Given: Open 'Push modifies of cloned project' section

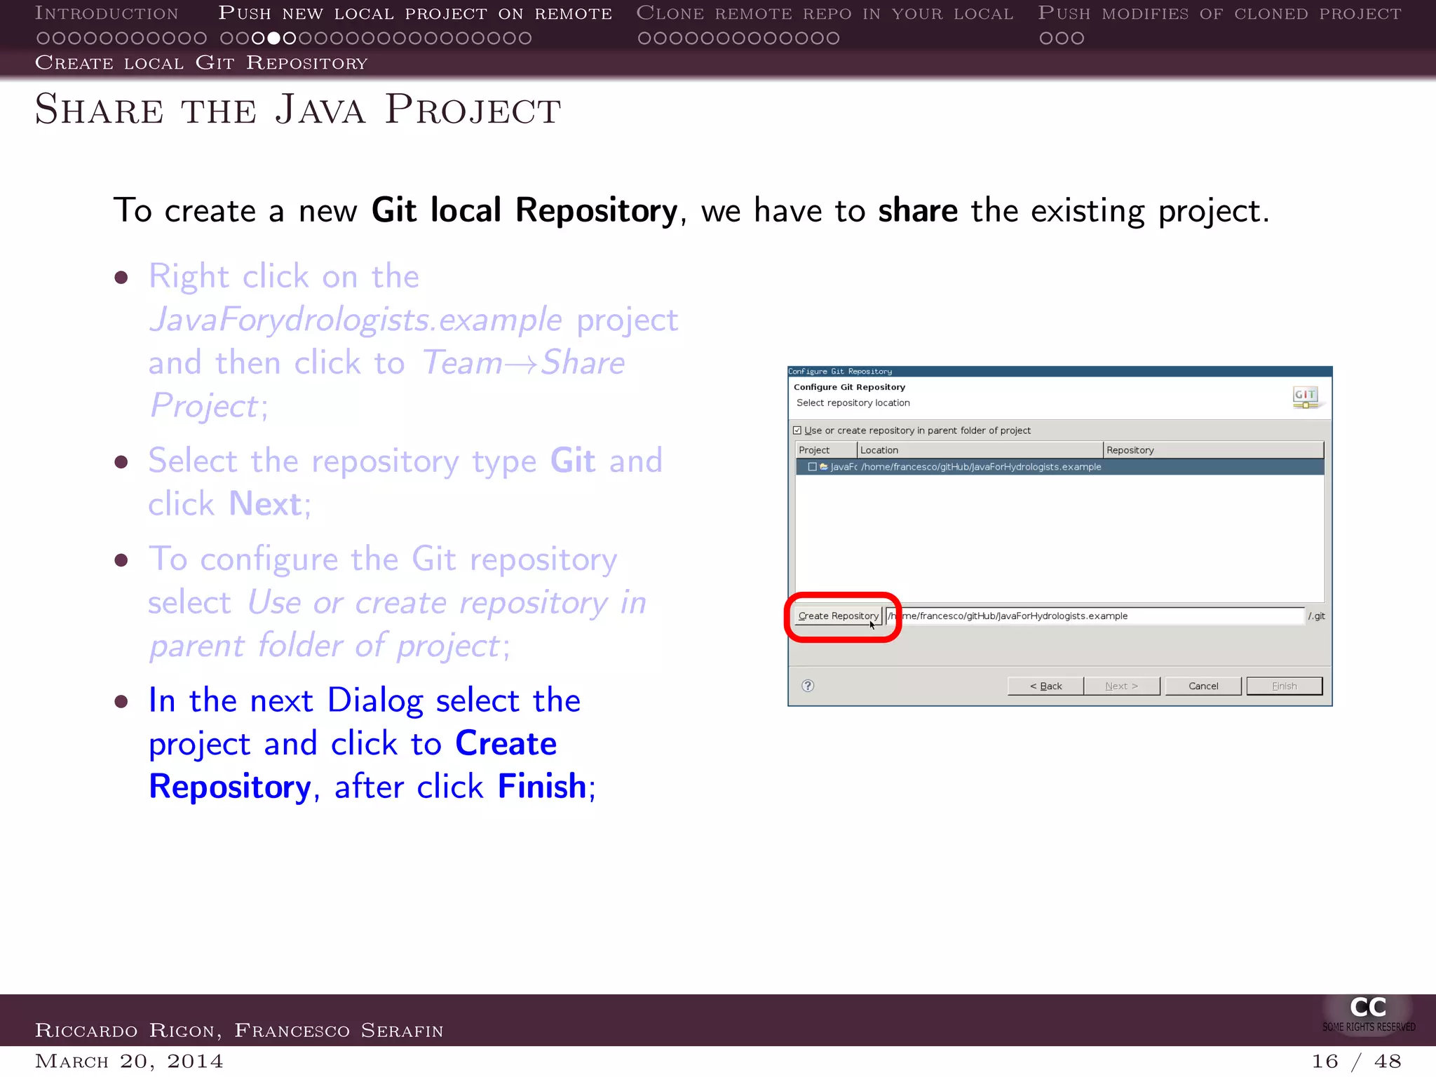Looking at the screenshot, I should pos(1219,13).
